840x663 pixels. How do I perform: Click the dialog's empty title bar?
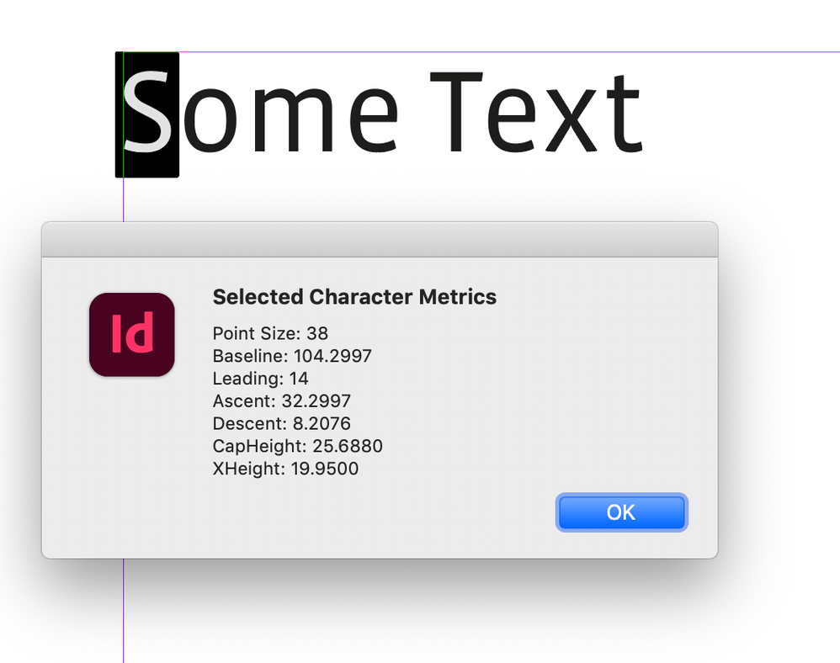[379, 239]
